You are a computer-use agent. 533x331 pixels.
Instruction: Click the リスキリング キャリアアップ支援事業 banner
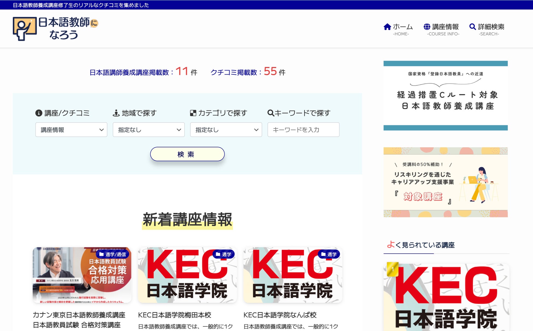tap(445, 182)
